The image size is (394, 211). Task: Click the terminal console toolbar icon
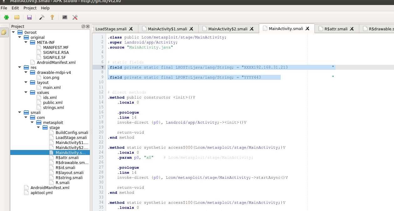tap(65, 17)
